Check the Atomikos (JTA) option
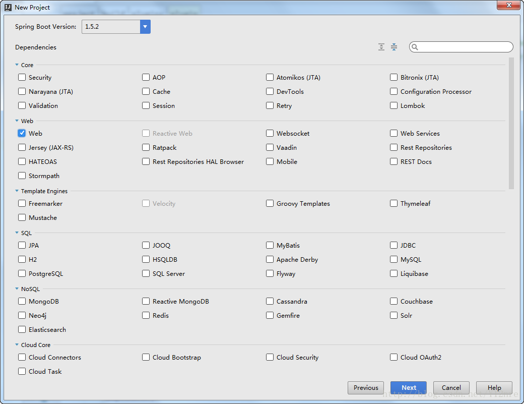 (x=270, y=77)
